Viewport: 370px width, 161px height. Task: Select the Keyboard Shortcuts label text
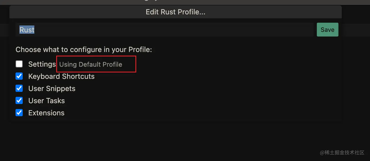pyautogui.click(x=61, y=76)
